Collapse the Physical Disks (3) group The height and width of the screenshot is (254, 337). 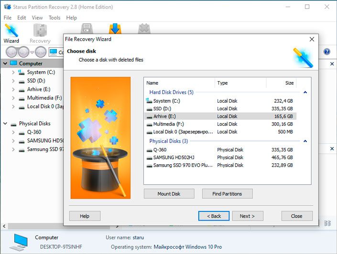(305, 141)
